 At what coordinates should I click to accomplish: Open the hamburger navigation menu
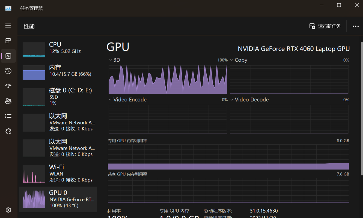coord(8,26)
